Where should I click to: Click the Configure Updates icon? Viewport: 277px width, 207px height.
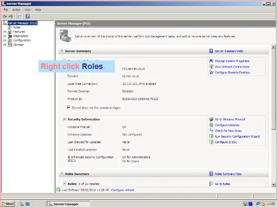tap(211, 125)
